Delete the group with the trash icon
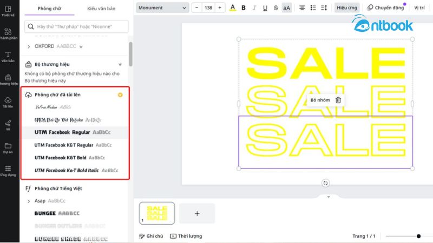Viewport: 433px width, 243px height. 338,100
